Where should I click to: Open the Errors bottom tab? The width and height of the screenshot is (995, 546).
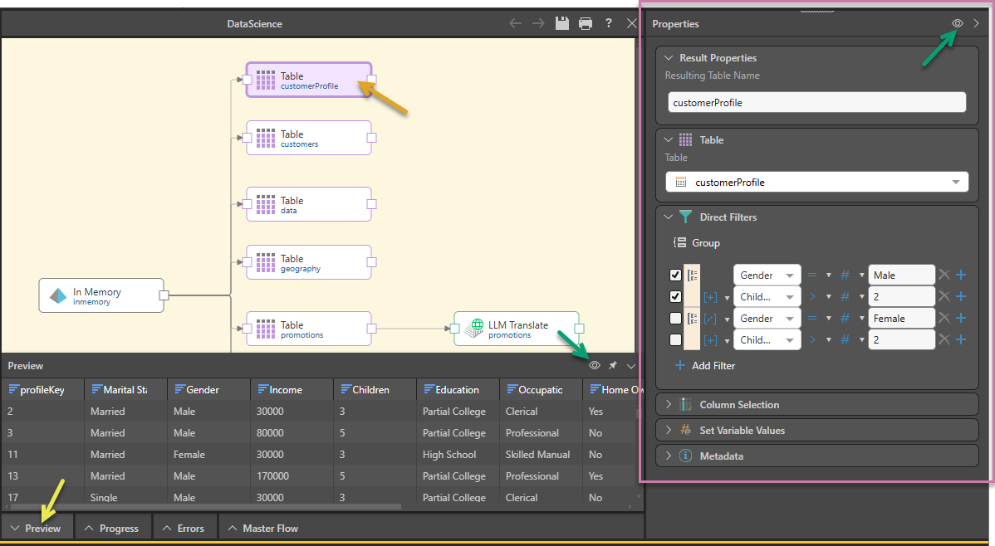(x=184, y=528)
